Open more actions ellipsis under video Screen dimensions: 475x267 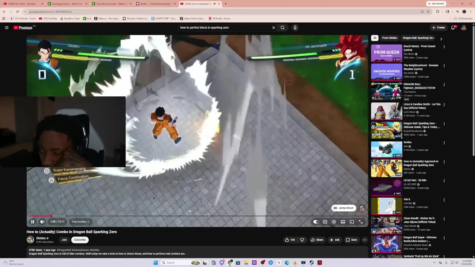365,240
